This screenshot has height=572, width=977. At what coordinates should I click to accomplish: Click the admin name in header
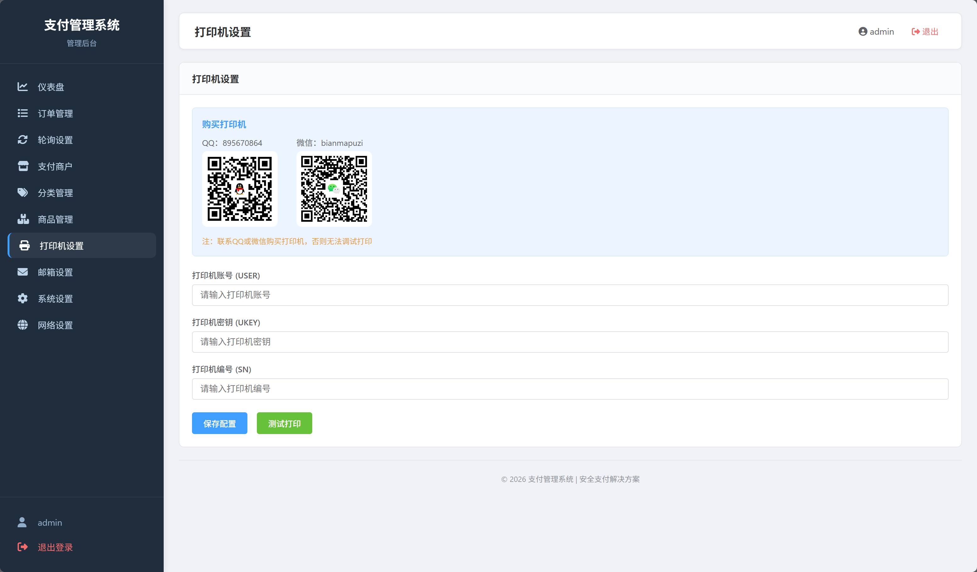click(x=882, y=31)
